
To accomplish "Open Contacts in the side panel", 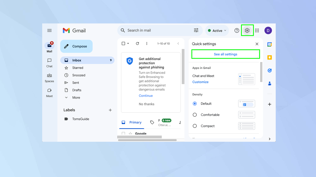I will click(x=269, y=83).
